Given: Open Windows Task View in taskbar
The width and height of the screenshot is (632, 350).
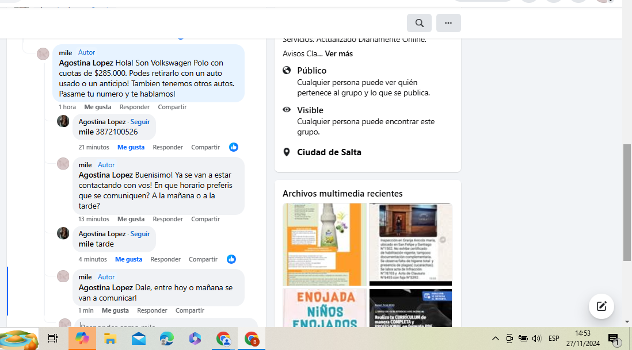Looking at the screenshot, I should [x=53, y=339].
